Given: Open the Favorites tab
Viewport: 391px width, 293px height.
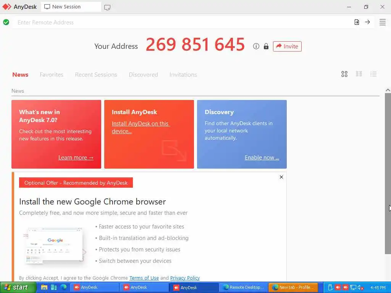Looking at the screenshot, I should tap(52, 75).
